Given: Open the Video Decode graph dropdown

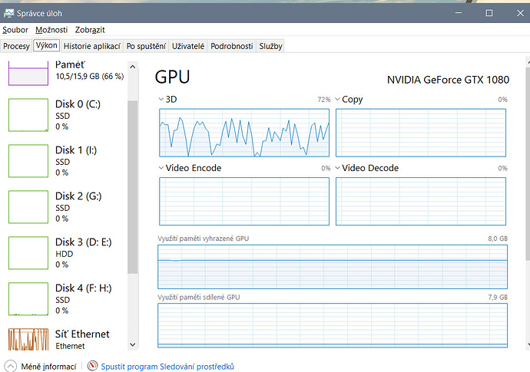Looking at the screenshot, I should pyautogui.click(x=339, y=168).
